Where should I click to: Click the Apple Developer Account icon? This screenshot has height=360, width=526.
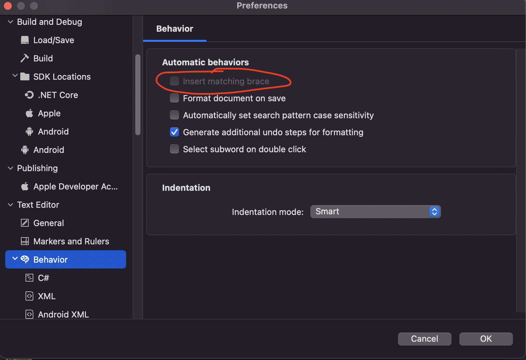click(25, 187)
